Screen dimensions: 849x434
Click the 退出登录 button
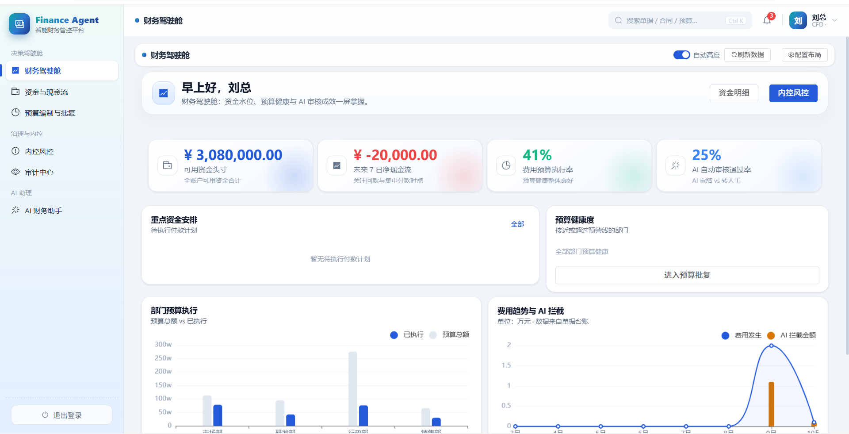tap(61, 415)
